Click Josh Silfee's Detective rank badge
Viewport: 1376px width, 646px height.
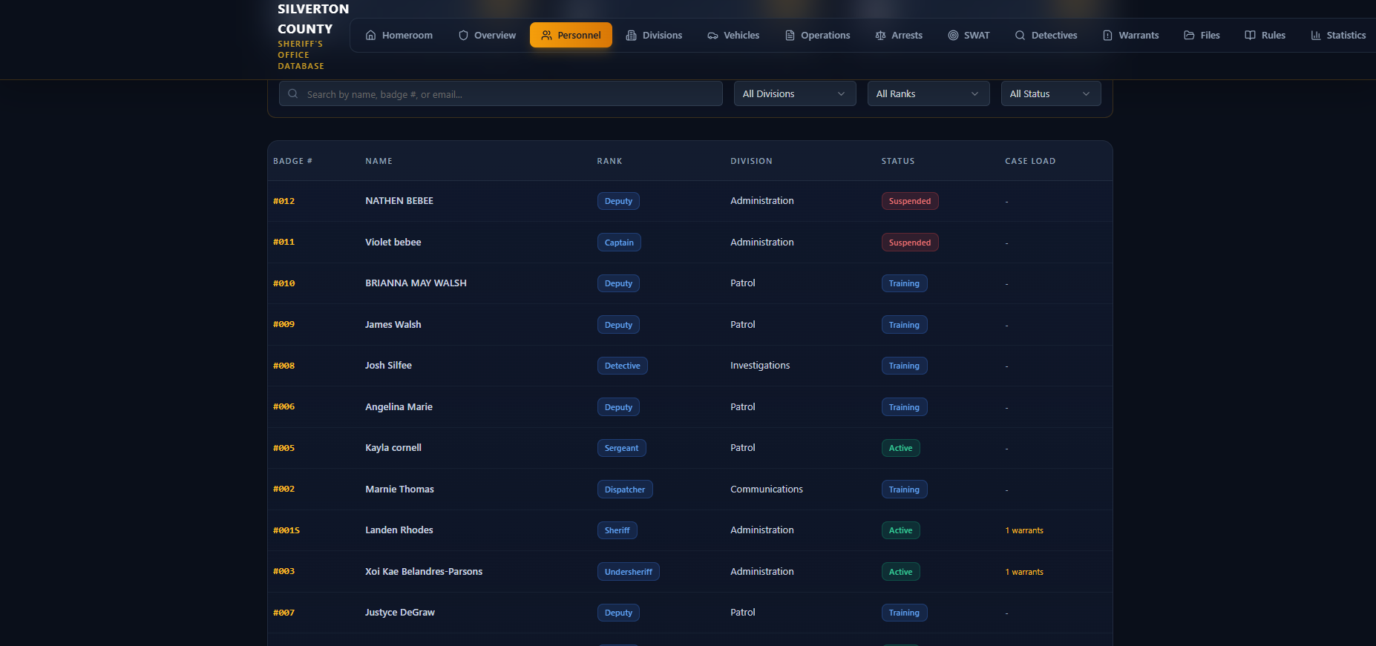pyautogui.click(x=622, y=366)
